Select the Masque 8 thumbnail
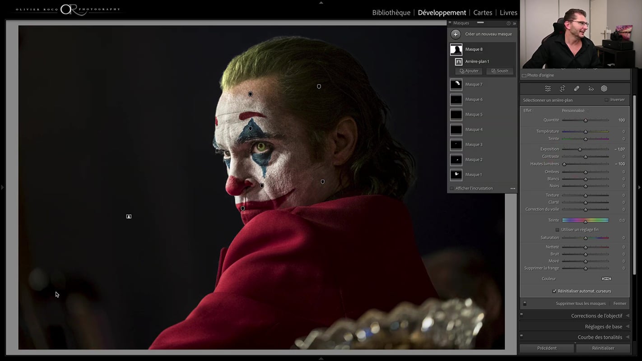 456,49
